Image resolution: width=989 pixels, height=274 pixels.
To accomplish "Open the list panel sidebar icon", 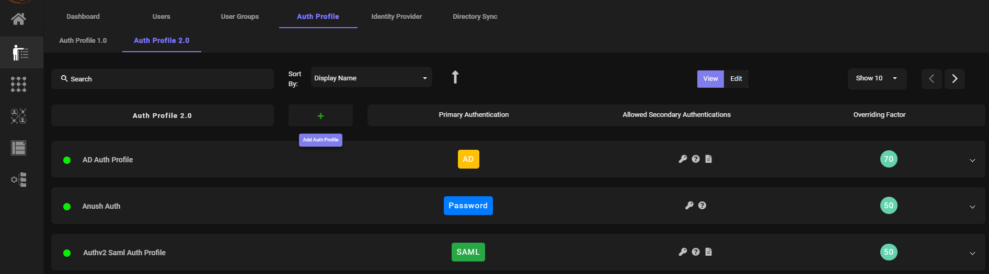I will coord(19,148).
